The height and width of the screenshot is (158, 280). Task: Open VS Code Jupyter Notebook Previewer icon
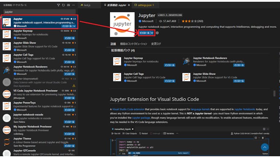point(7,94)
